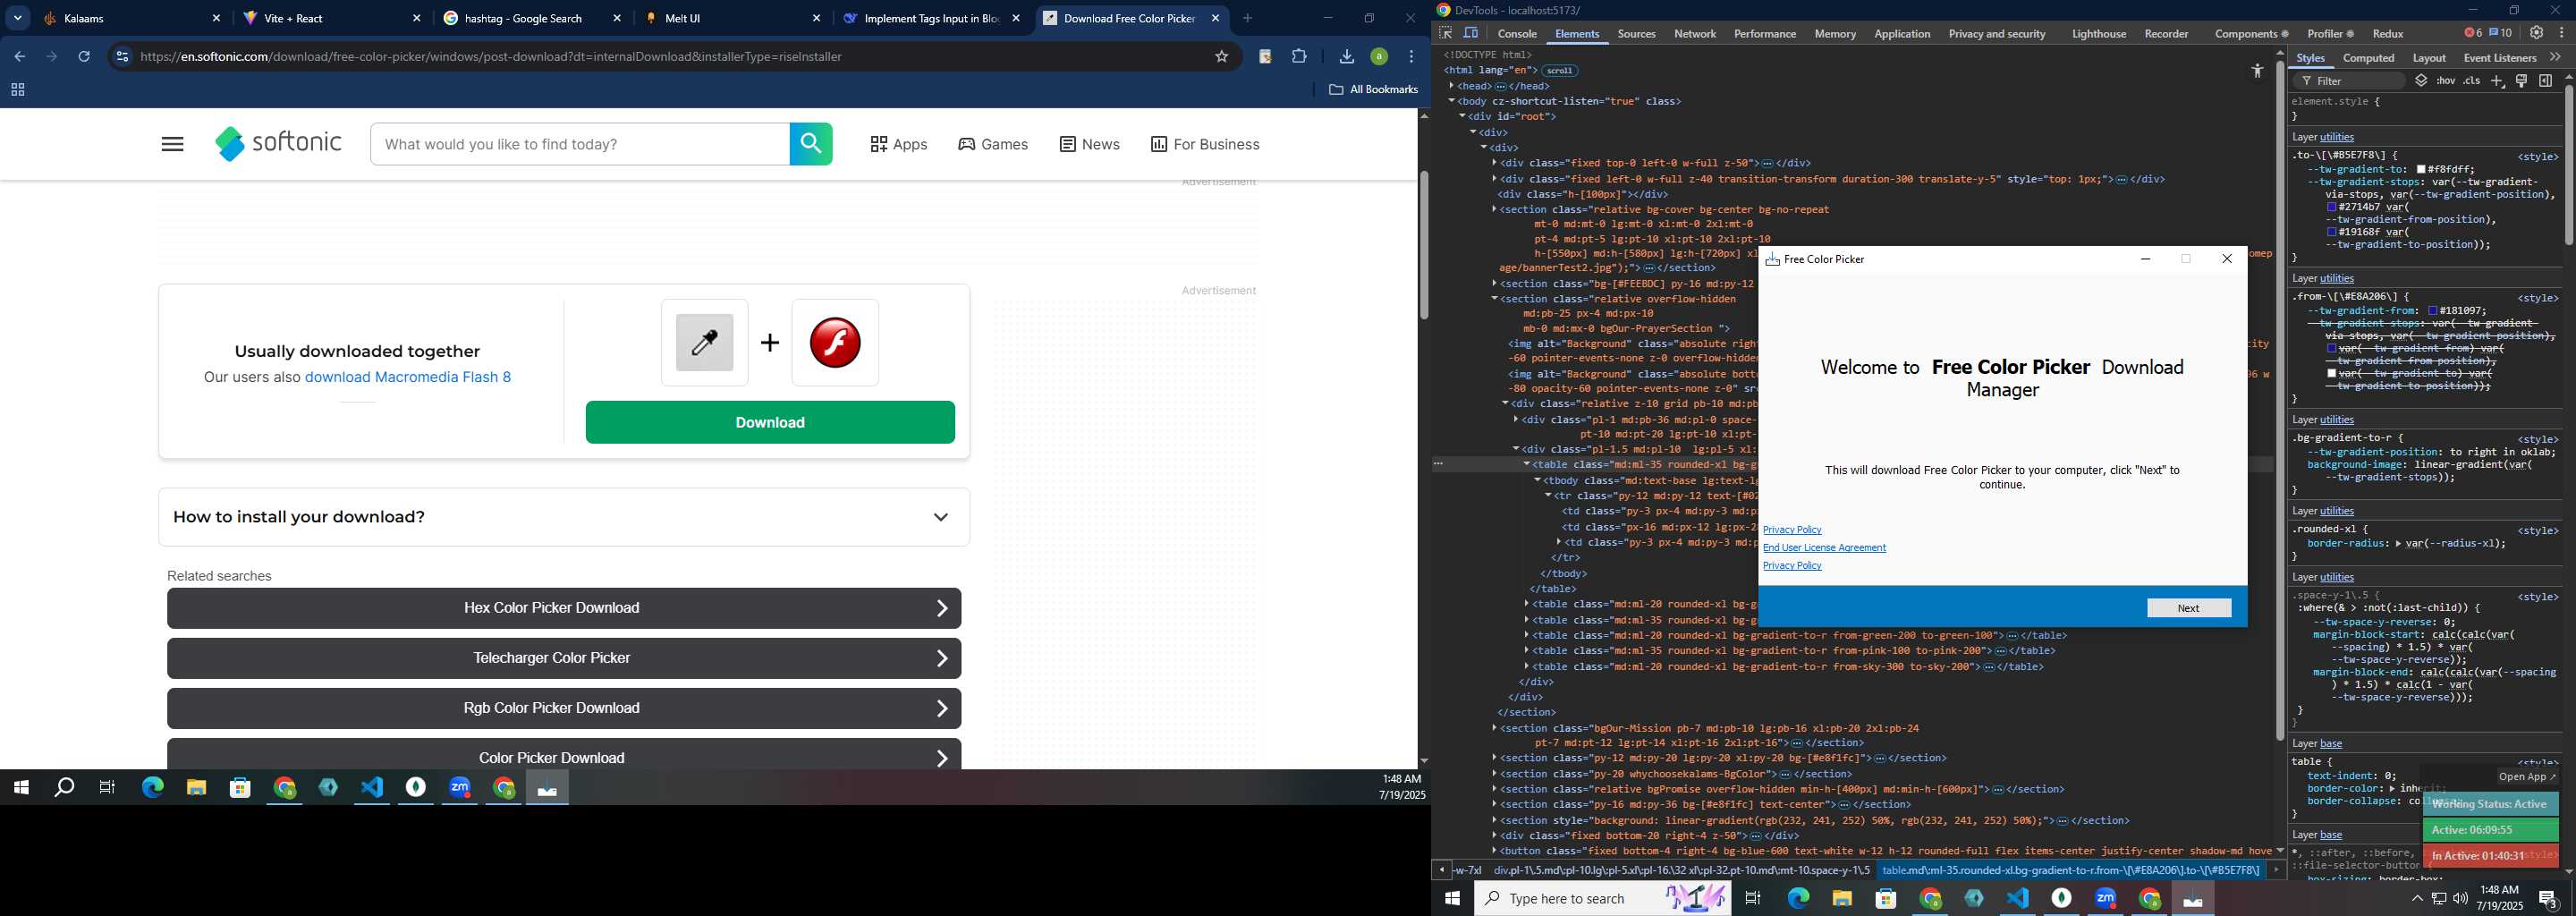
Task: View site information icon in address bar
Action: pyautogui.click(x=122, y=57)
